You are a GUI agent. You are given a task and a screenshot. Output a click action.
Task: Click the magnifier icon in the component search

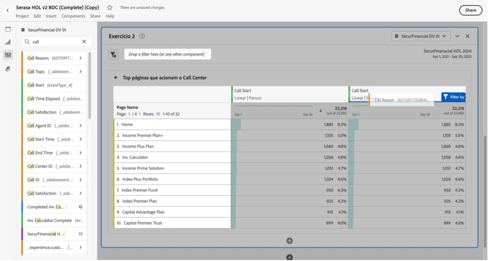click(27, 42)
